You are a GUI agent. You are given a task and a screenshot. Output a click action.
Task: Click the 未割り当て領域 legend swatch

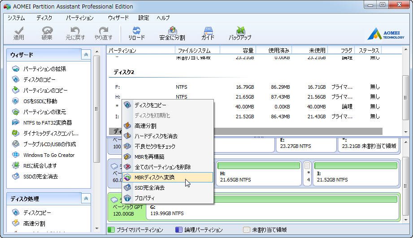(x=247, y=230)
